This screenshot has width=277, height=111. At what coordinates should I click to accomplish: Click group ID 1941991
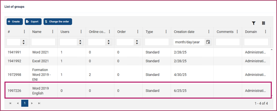point(15,52)
